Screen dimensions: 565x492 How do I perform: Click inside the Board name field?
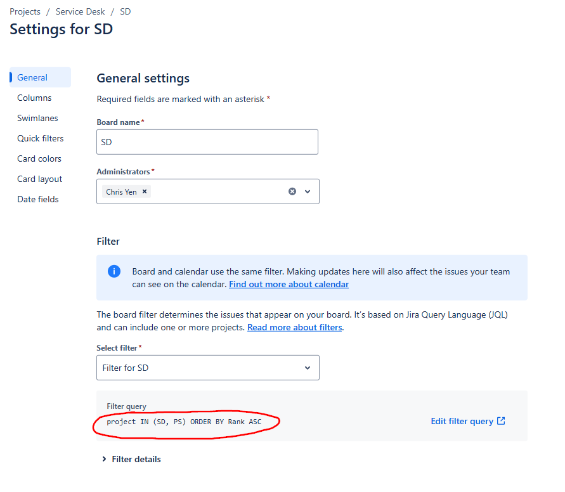[207, 141]
